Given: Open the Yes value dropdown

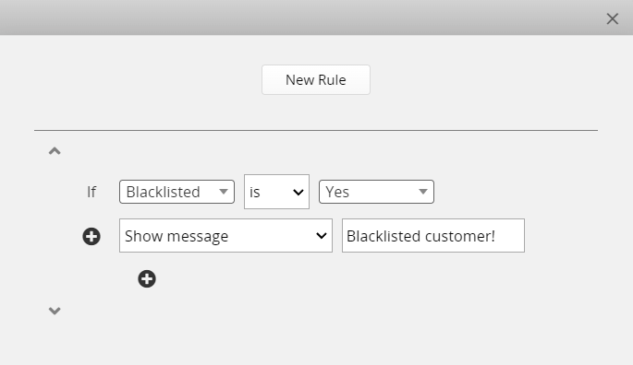Looking at the screenshot, I should (x=376, y=192).
